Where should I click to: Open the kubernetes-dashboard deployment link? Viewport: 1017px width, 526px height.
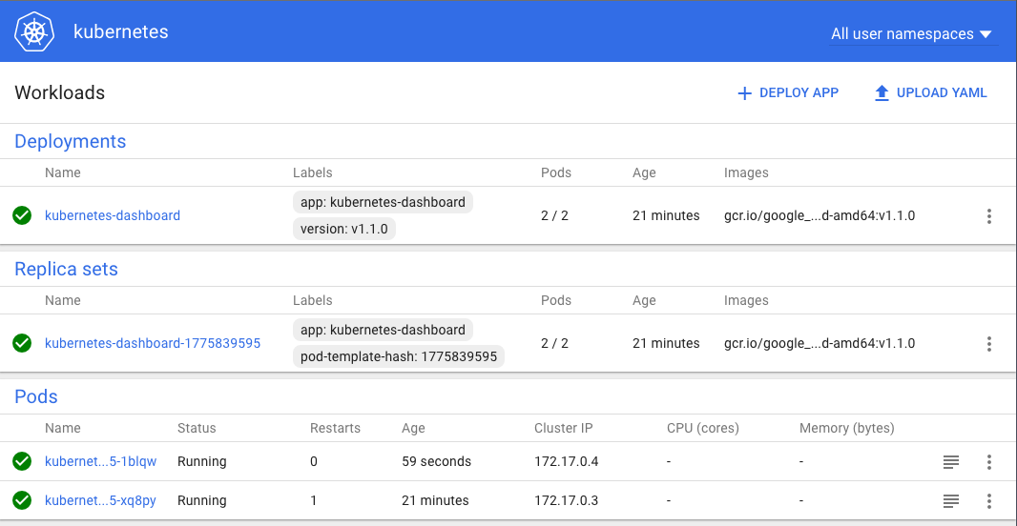pyautogui.click(x=113, y=215)
